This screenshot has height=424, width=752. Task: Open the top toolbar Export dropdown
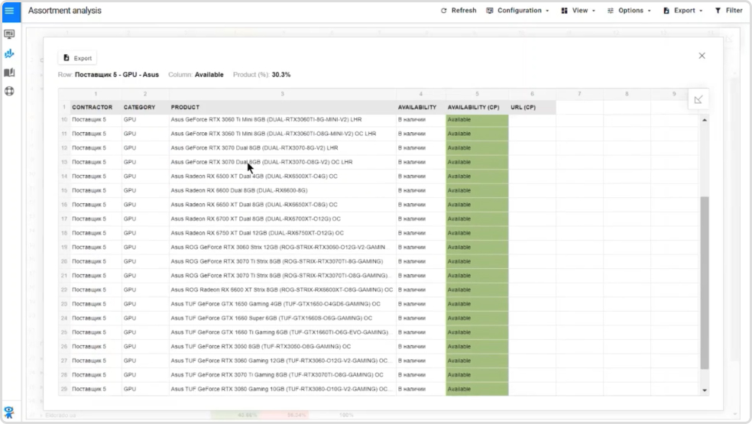pos(683,11)
